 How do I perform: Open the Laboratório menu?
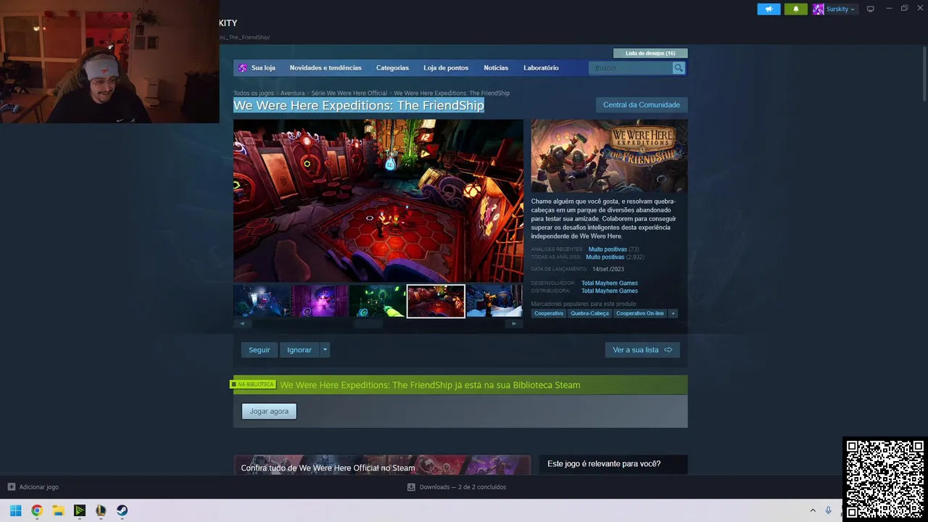(541, 67)
